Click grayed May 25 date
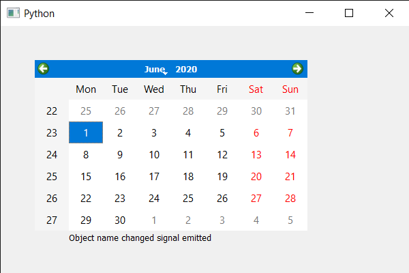Screen dimensions: 409x273 [x=86, y=111]
